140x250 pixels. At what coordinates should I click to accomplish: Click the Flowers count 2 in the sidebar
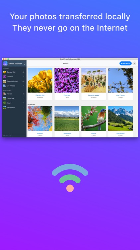pyautogui.click(x=24, y=94)
